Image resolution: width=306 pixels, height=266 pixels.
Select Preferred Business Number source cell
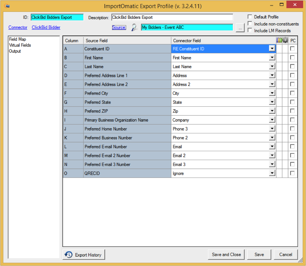coord(127,138)
